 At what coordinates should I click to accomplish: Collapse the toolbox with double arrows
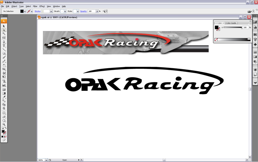(x=2, y=16)
